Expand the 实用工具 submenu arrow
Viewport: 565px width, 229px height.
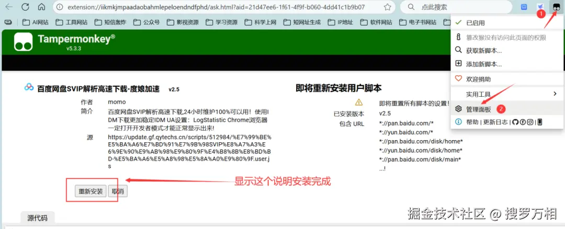pos(555,94)
